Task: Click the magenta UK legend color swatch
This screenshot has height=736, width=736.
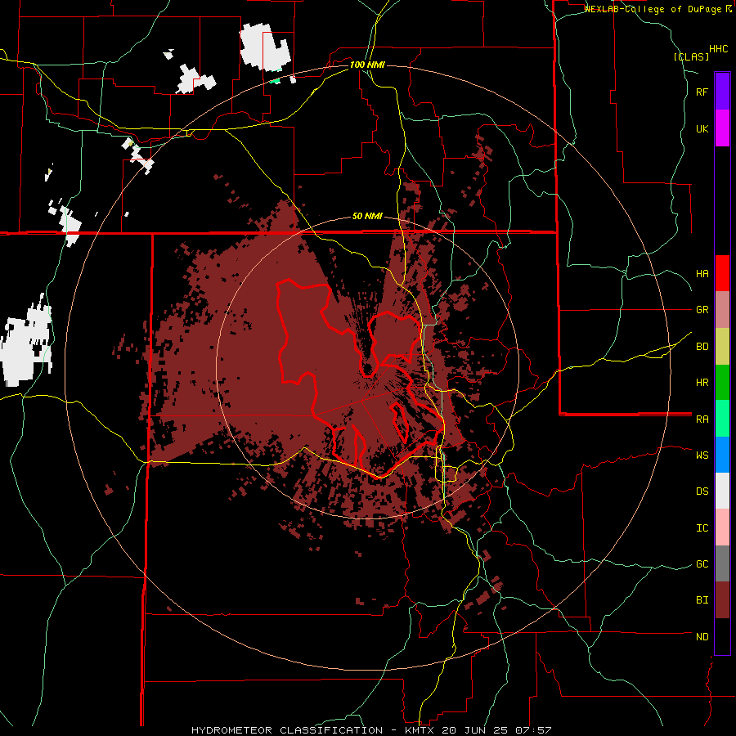Action: pyautogui.click(x=722, y=128)
